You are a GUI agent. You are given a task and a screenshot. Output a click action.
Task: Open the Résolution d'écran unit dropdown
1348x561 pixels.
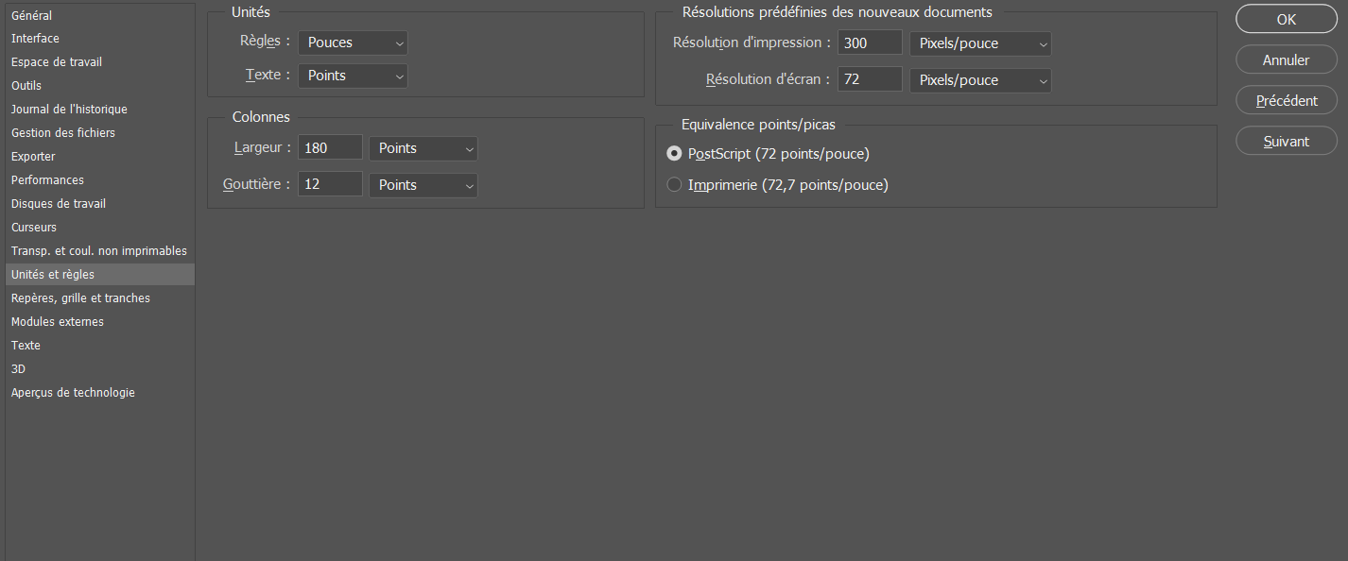tap(979, 80)
